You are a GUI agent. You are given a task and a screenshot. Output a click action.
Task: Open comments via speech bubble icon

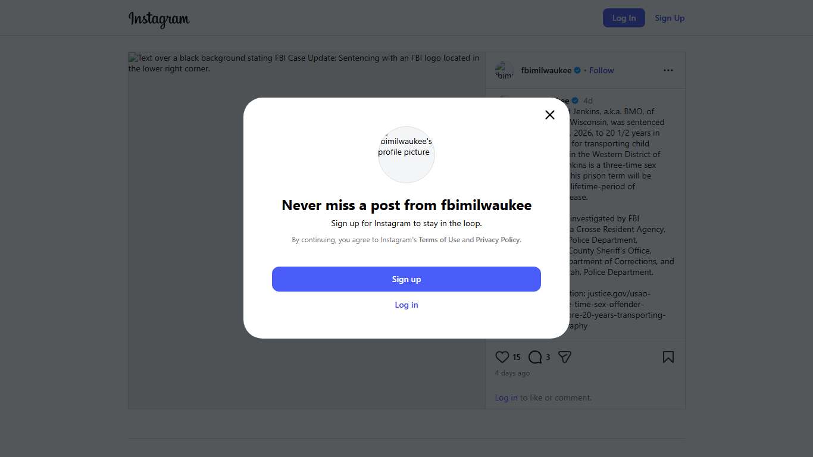(x=535, y=357)
